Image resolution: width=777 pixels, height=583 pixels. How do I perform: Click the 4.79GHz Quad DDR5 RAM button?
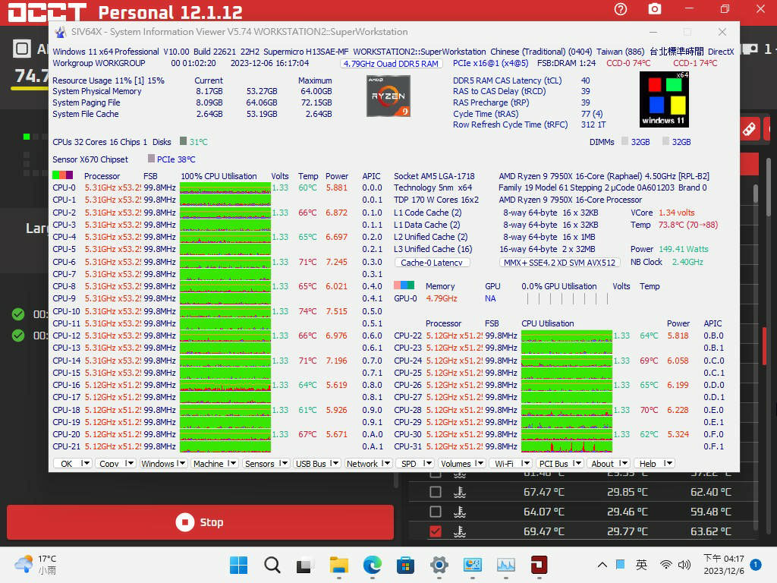(x=391, y=64)
